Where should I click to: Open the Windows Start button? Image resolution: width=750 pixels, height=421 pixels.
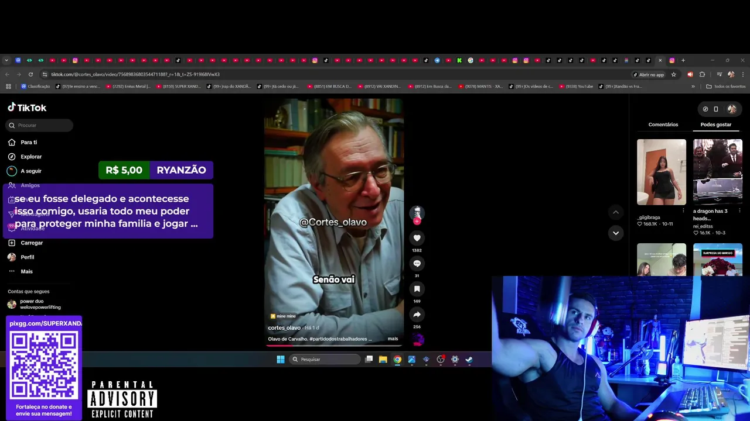[x=281, y=360]
